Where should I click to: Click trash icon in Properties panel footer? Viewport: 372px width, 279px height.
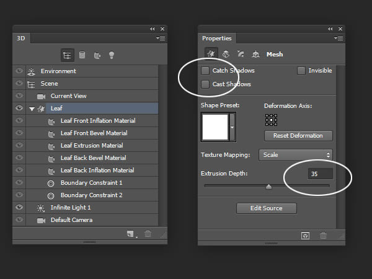click(323, 236)
